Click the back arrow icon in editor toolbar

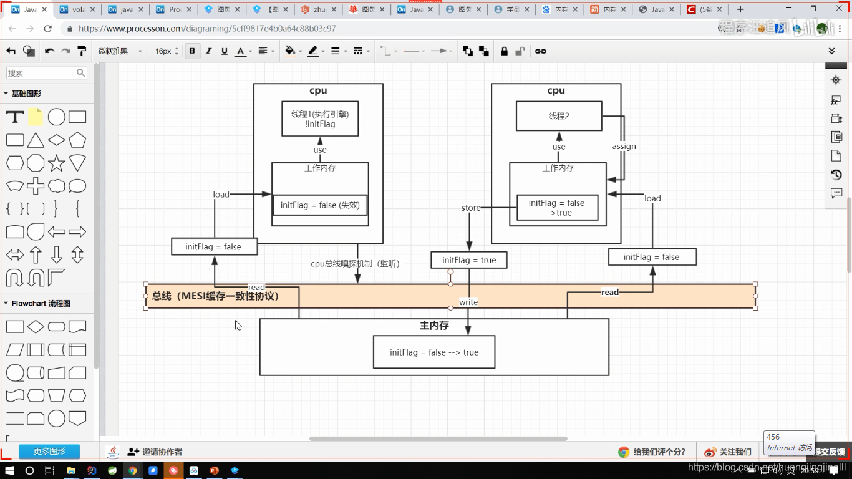point(11,51)
